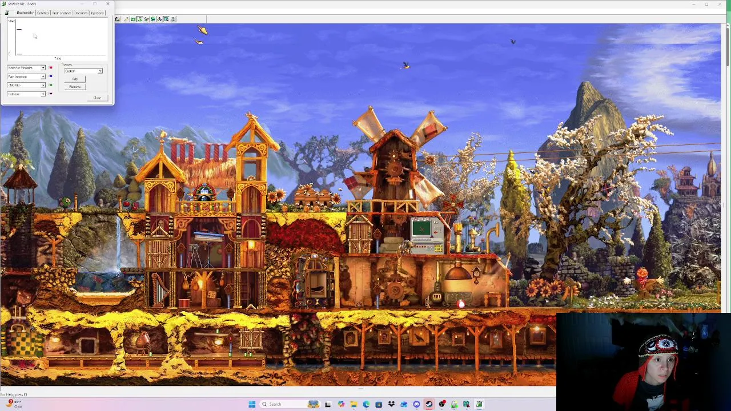Screen dimensions: 731x411
Task: Click the green Science Kit flask toolbar icon
Action: pos(140,19)
